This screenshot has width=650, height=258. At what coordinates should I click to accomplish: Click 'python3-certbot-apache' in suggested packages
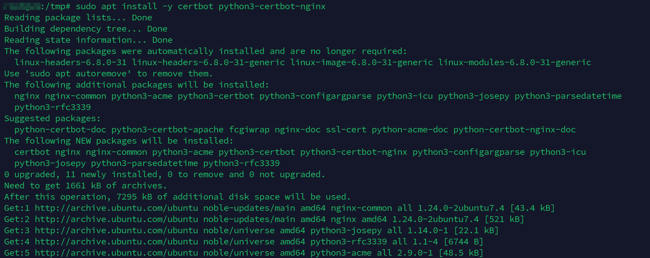(x=167, y=130)
